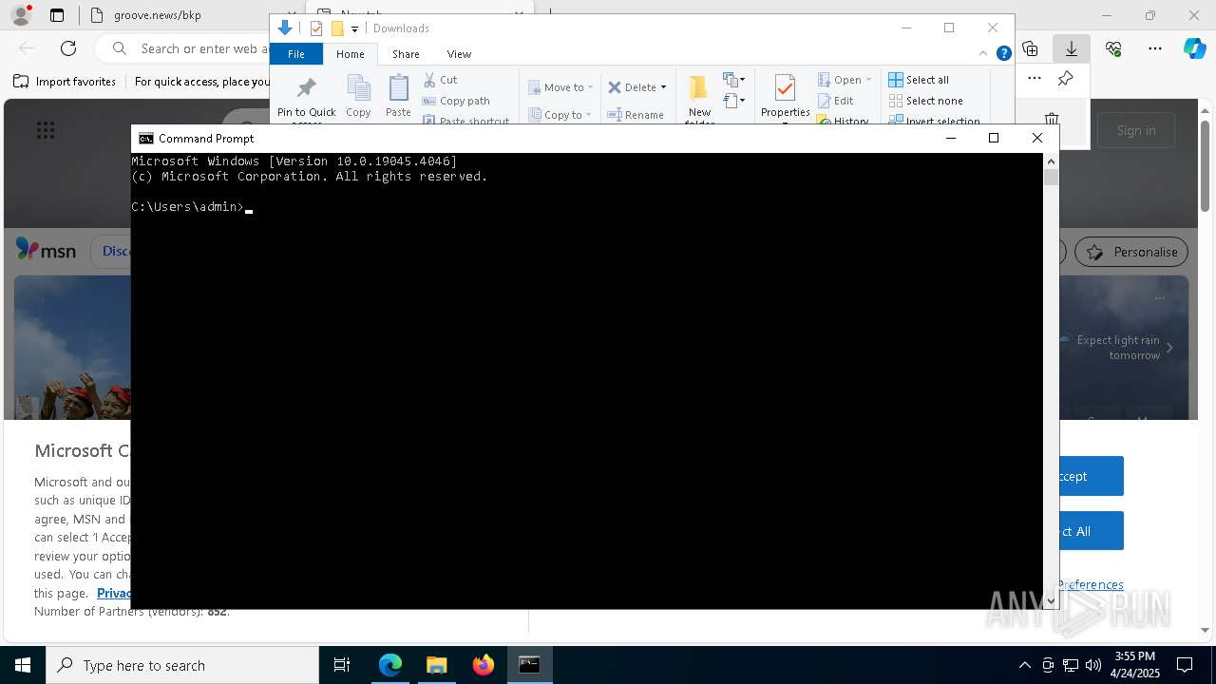Click the Command Prompt scroll down arrow
The height and width of the screenshot is (684, 1216).
pyautogui.click(x=1051, y=600)
